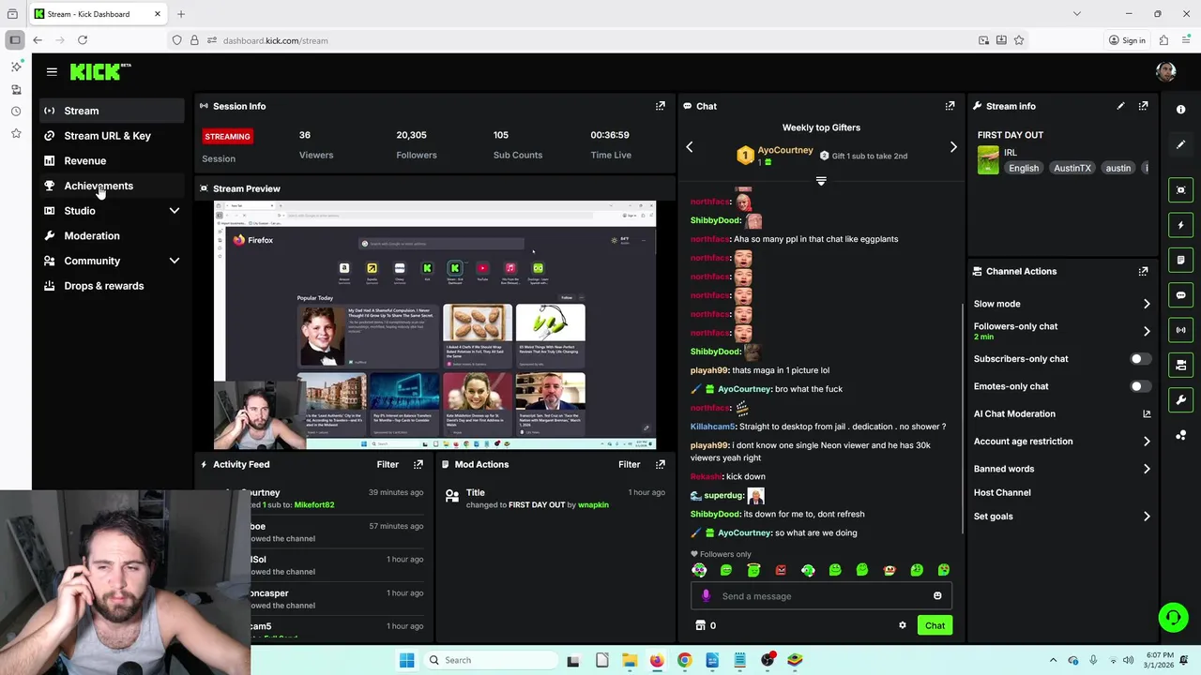
Task: Open the emoji picker in message box
Action: 937,596
